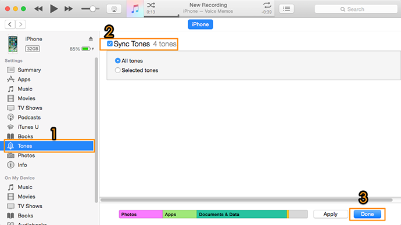The height and width of the screenshot is (225, 401).
Task: Click the Apps storage segment
Action: tap(180, 215)
